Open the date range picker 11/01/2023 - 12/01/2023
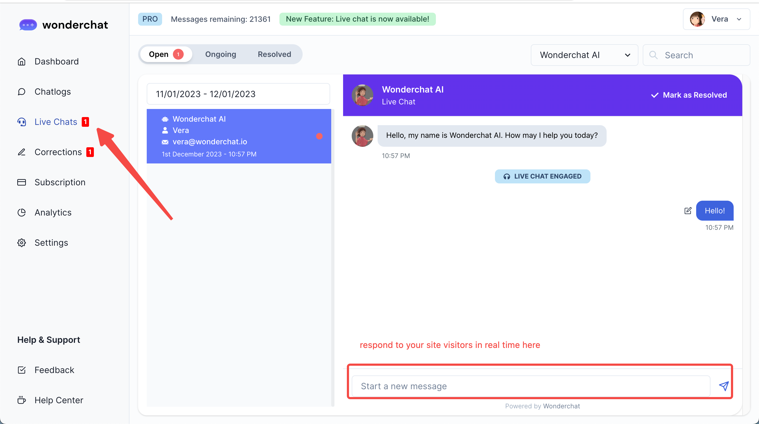759x424 pixels. tap(238, 94)
